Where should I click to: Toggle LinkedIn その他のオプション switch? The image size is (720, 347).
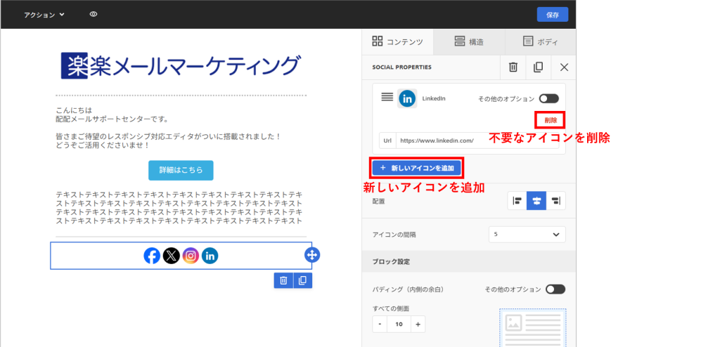pyautogui.click(x=548, y=98)
